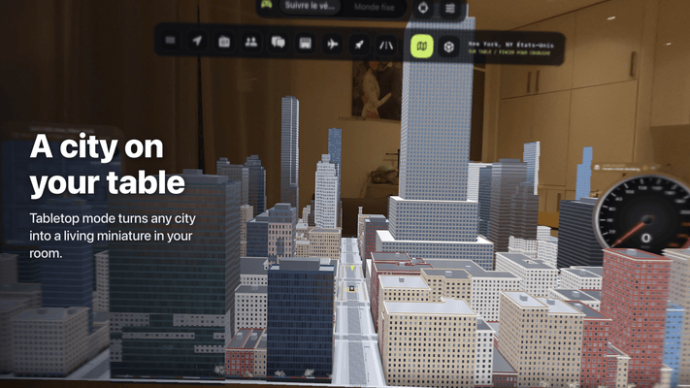Image resolution: width=690 pixels, height=388 pixels.
Task: Click the speedometer gauge dial
Action: coord(642,215)
